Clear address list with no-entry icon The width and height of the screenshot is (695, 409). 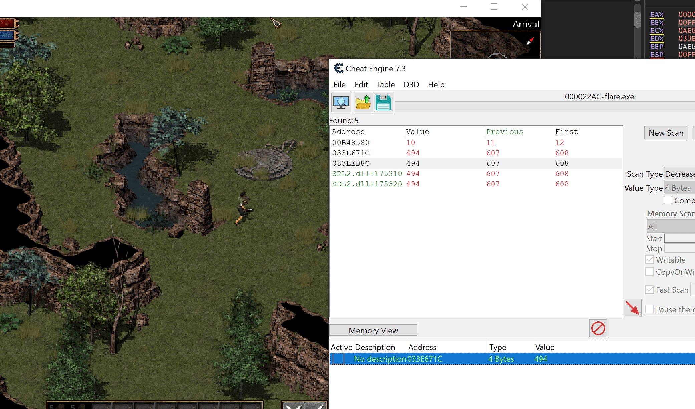tap(598, 328)
